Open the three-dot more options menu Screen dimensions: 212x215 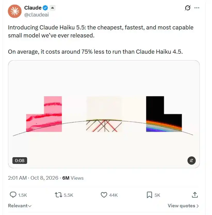pyautogui.click(x=197, y=8)
